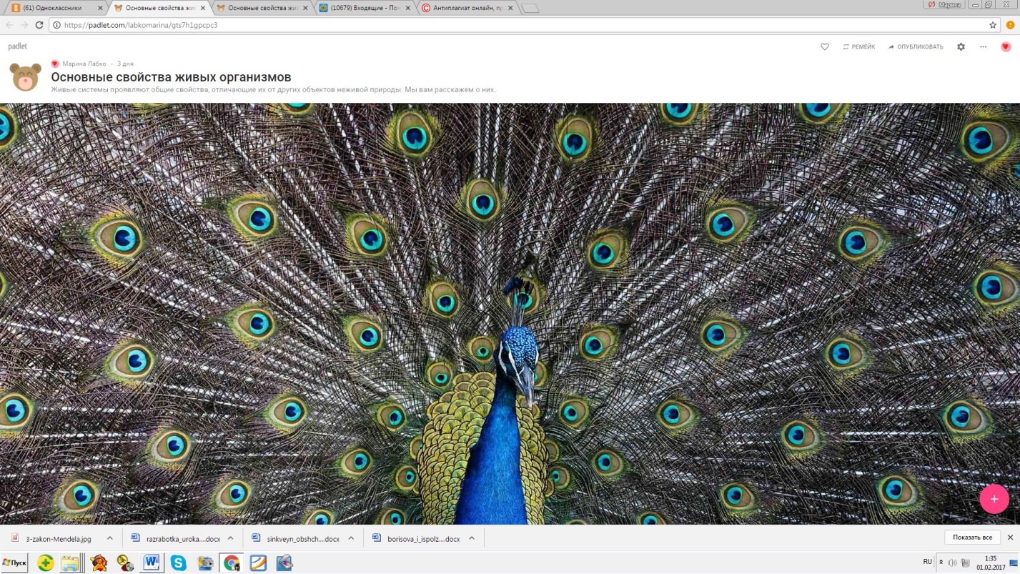The width and height of the screenshot is (1020, 574).
Task: Open the scanner application in taskbar
Action: (284, 563)
